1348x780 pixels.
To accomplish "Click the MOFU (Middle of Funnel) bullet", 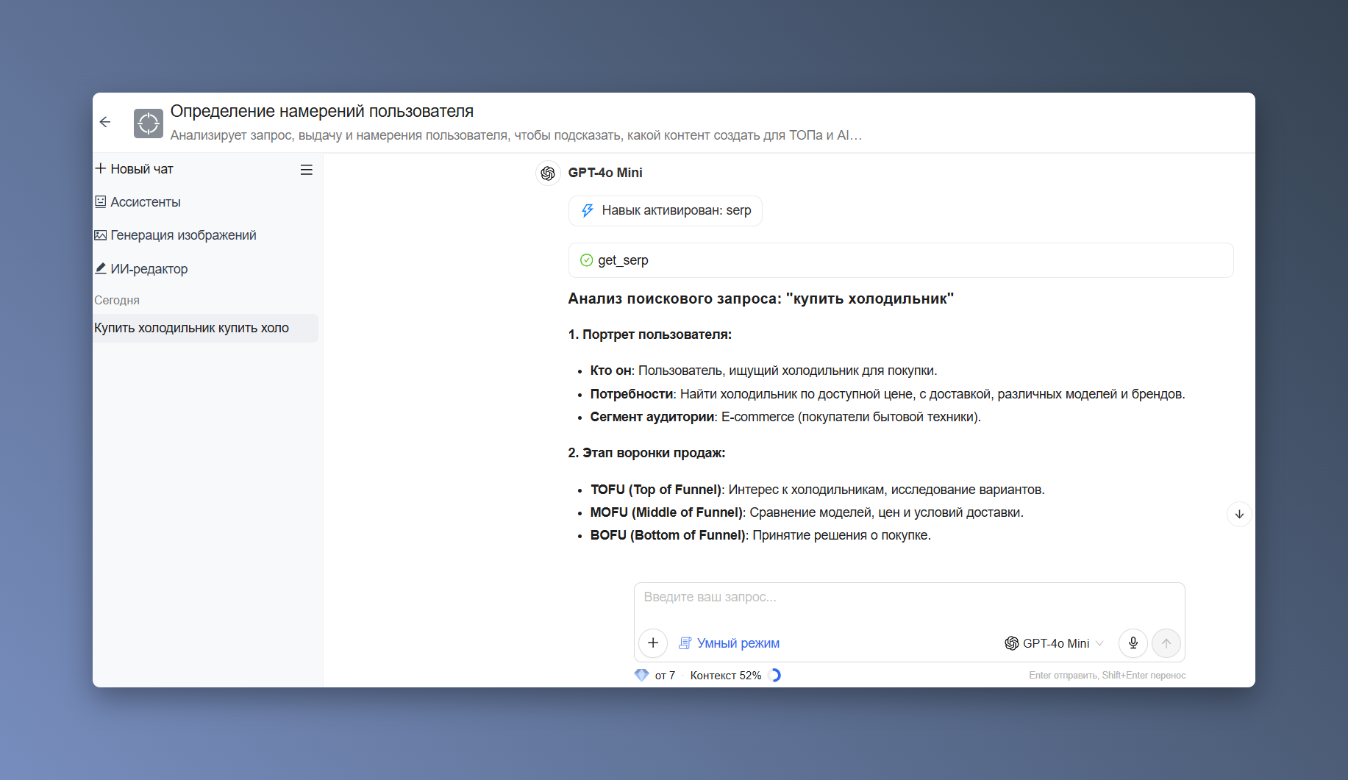I will pyautogui.click(x=807, y=512).
